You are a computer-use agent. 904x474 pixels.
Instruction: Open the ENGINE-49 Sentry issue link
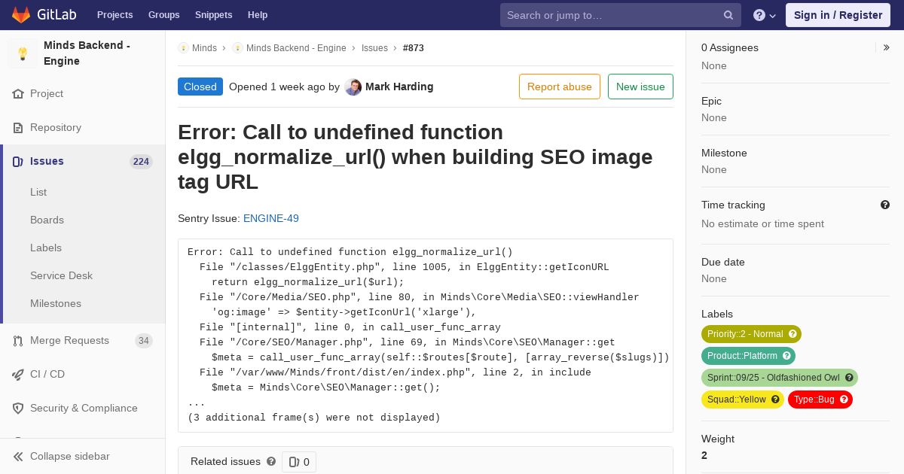point(271,219)
